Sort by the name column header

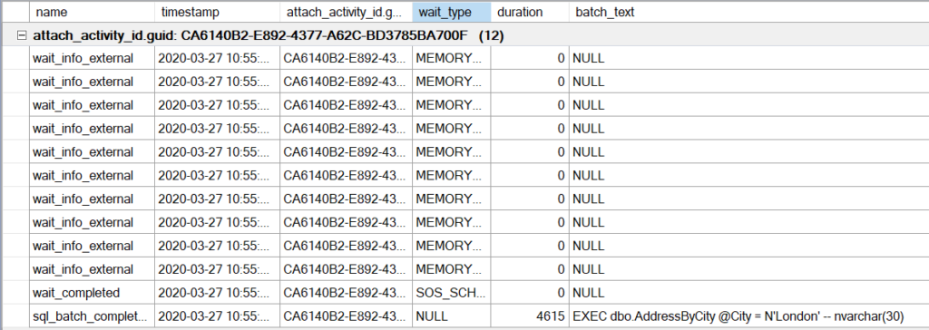click(x=92, y=12)
